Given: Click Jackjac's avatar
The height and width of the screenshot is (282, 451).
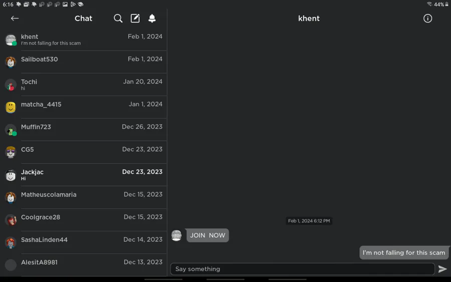Looking at the screenshot, I should pyautogui.click(x=11, y=175).
